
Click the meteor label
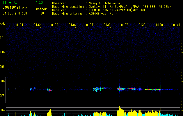tap(41, 9)
